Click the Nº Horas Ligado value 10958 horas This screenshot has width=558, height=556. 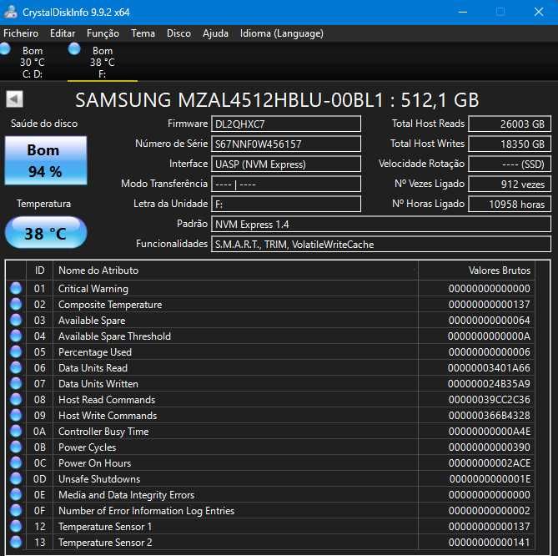(x=510, y=204)
